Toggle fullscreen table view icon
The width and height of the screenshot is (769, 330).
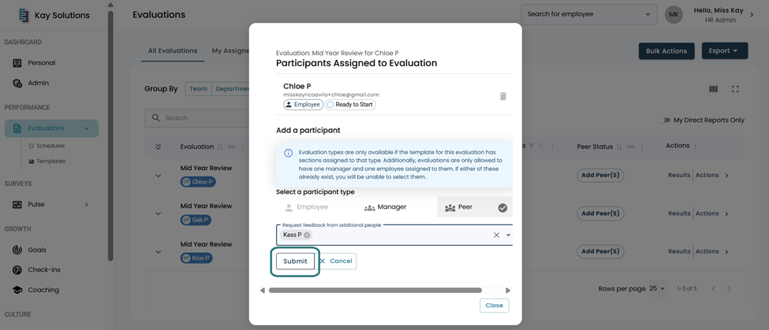coord(735,89)
